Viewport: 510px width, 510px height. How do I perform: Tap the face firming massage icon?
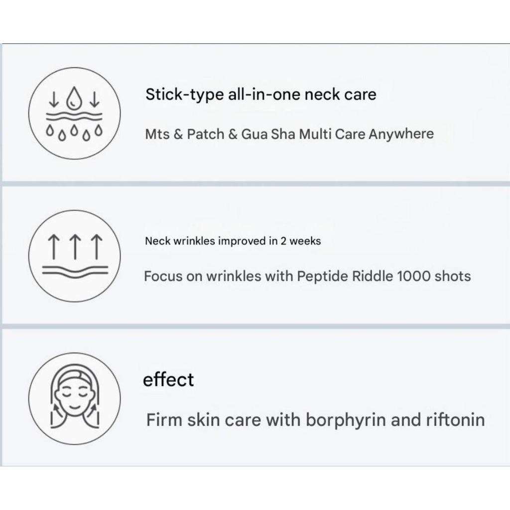74,398
